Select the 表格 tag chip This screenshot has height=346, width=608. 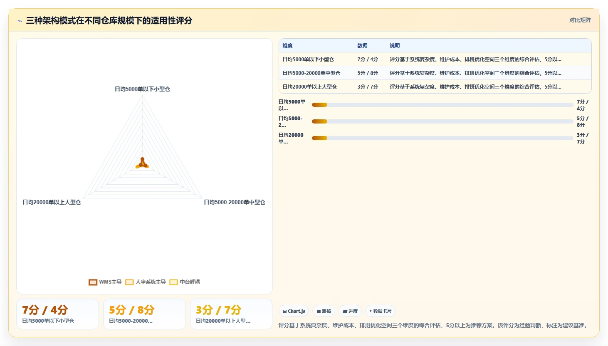(324, 311)
